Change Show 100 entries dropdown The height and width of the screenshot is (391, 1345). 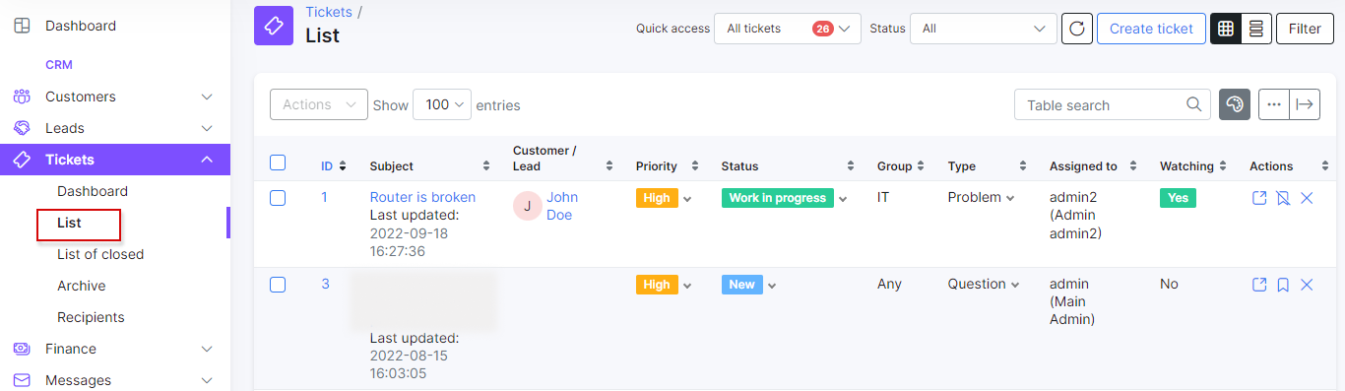coord(442,104)
